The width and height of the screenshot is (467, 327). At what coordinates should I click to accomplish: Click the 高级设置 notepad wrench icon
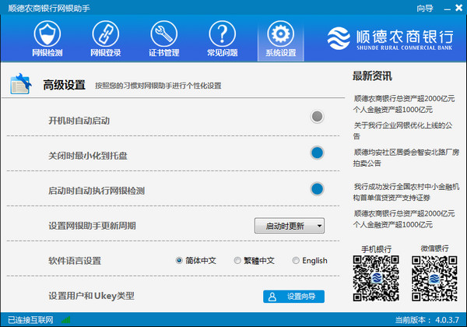tap(21, 84)
